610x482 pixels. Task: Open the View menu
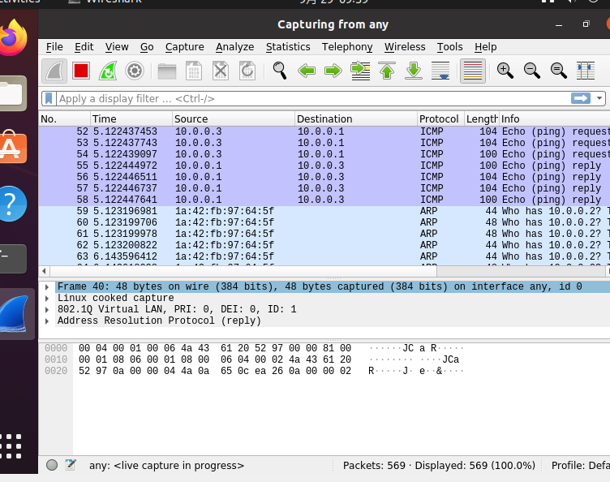click(117, 47)
